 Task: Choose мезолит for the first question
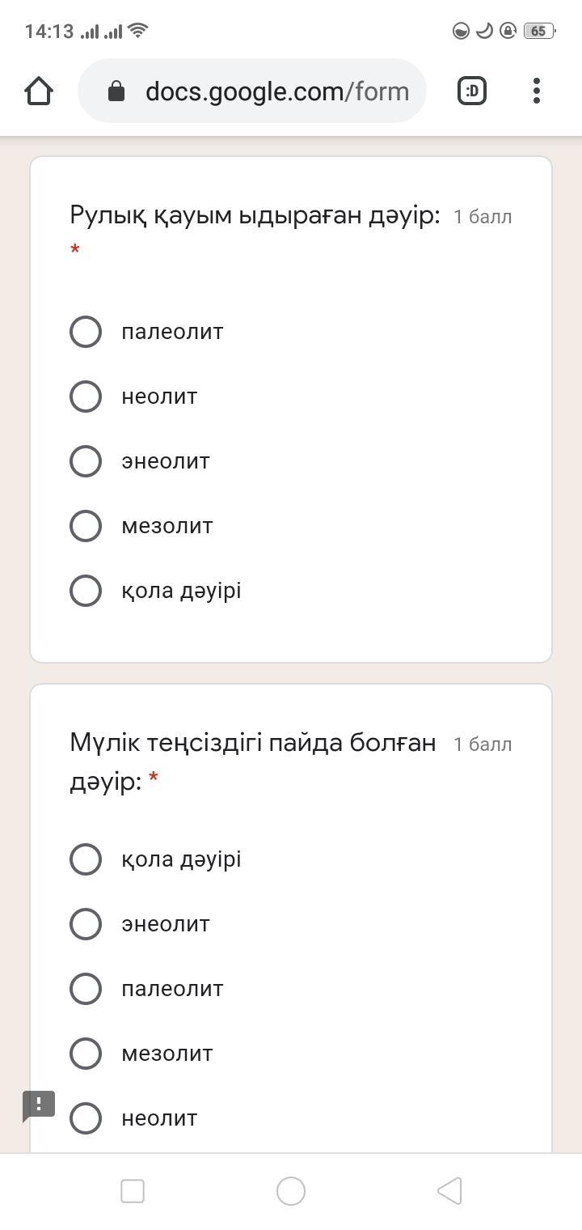point(86,526)
